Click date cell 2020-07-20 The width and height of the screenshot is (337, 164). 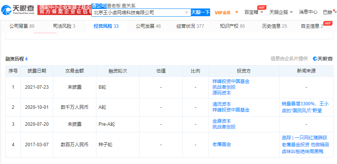coord(37,124)
